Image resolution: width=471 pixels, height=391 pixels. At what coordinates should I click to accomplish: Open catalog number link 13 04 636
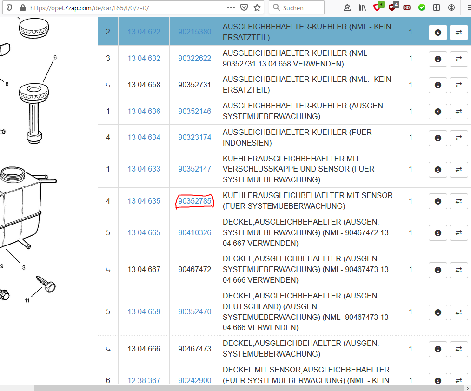(144, 111)
